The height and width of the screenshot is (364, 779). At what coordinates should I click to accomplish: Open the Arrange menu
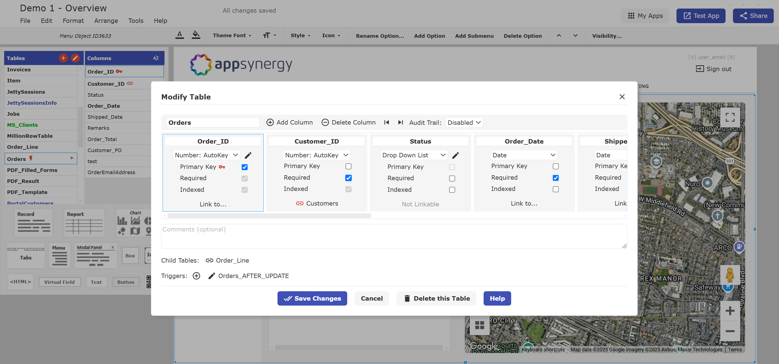[106, 21]
